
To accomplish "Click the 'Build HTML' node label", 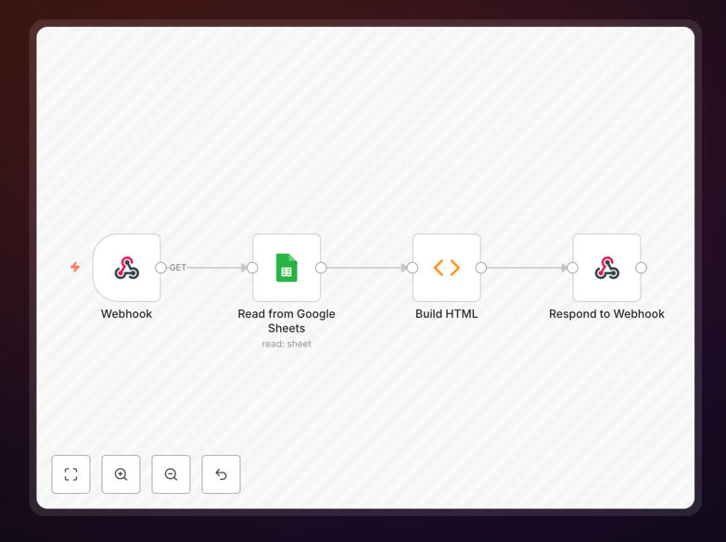I will [446, 314].
